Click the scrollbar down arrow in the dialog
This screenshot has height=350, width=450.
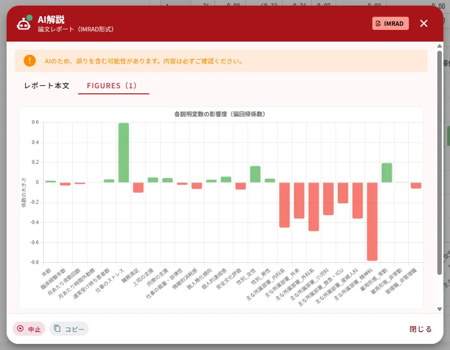click(439, 309)
